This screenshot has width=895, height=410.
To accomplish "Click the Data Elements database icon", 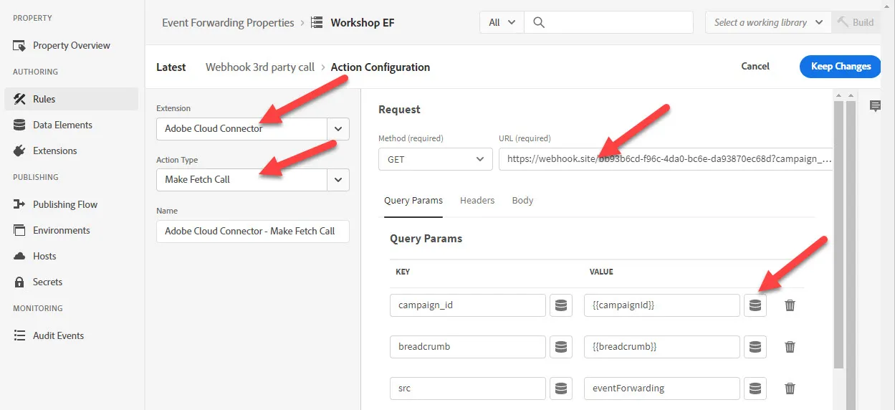I will [x=19, y=125].
